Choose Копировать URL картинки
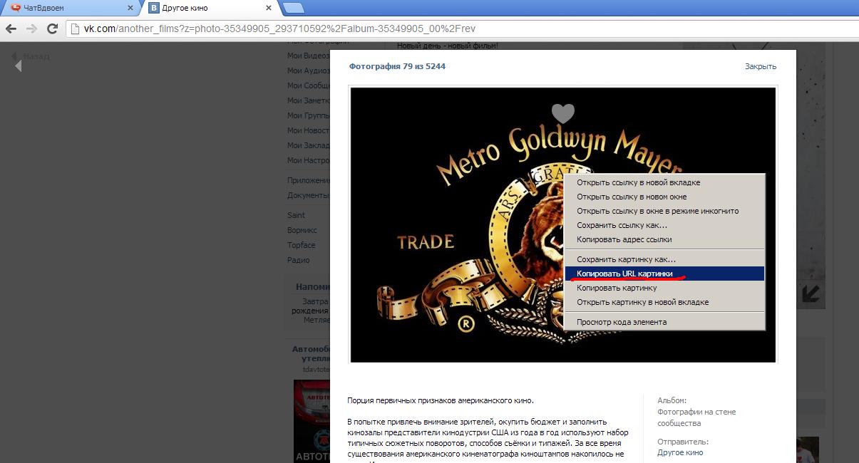Viewport: 859px width, 463px height. tap(664, 274)
